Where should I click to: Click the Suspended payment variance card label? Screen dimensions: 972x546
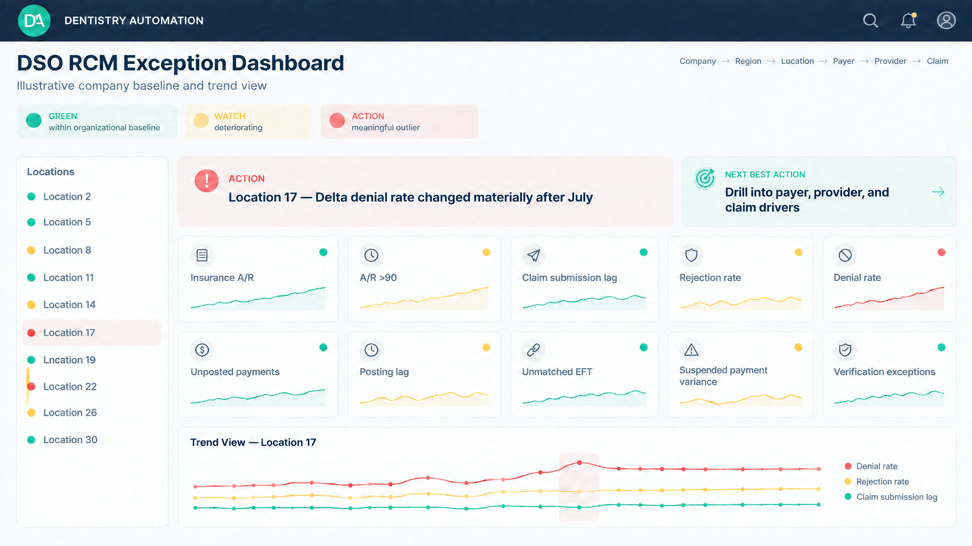coord(723,376)
